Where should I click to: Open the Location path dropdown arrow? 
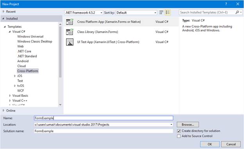(171, 124)
